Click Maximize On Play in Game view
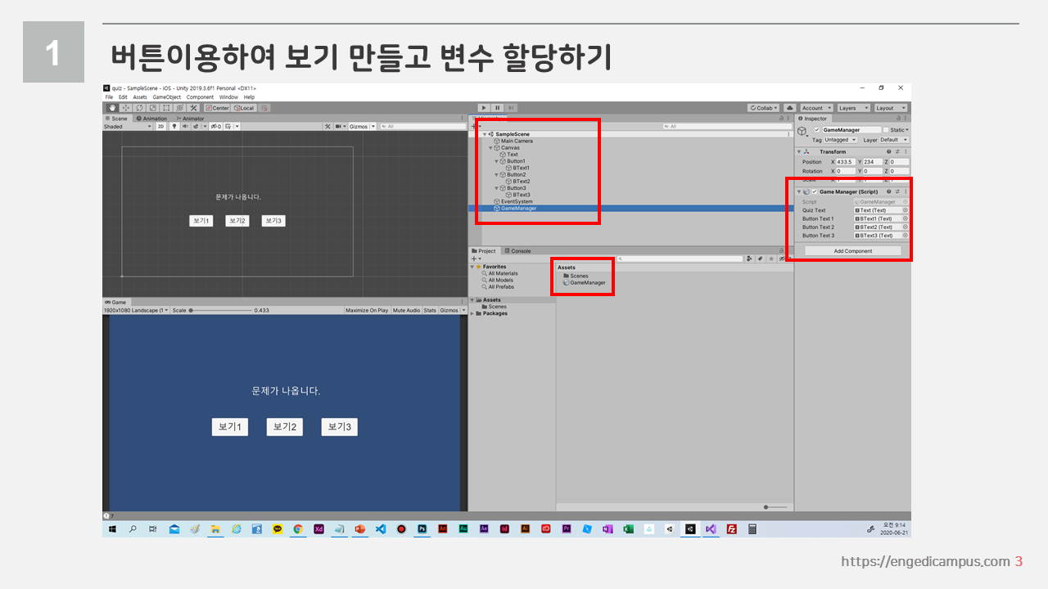The image size is (1048, 589). [367, 310]
